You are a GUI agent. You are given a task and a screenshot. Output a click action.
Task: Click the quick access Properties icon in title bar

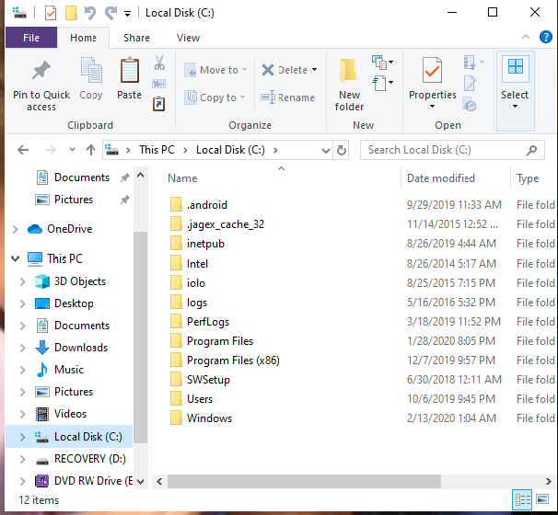pyautogui.click(x=51, y=13)
